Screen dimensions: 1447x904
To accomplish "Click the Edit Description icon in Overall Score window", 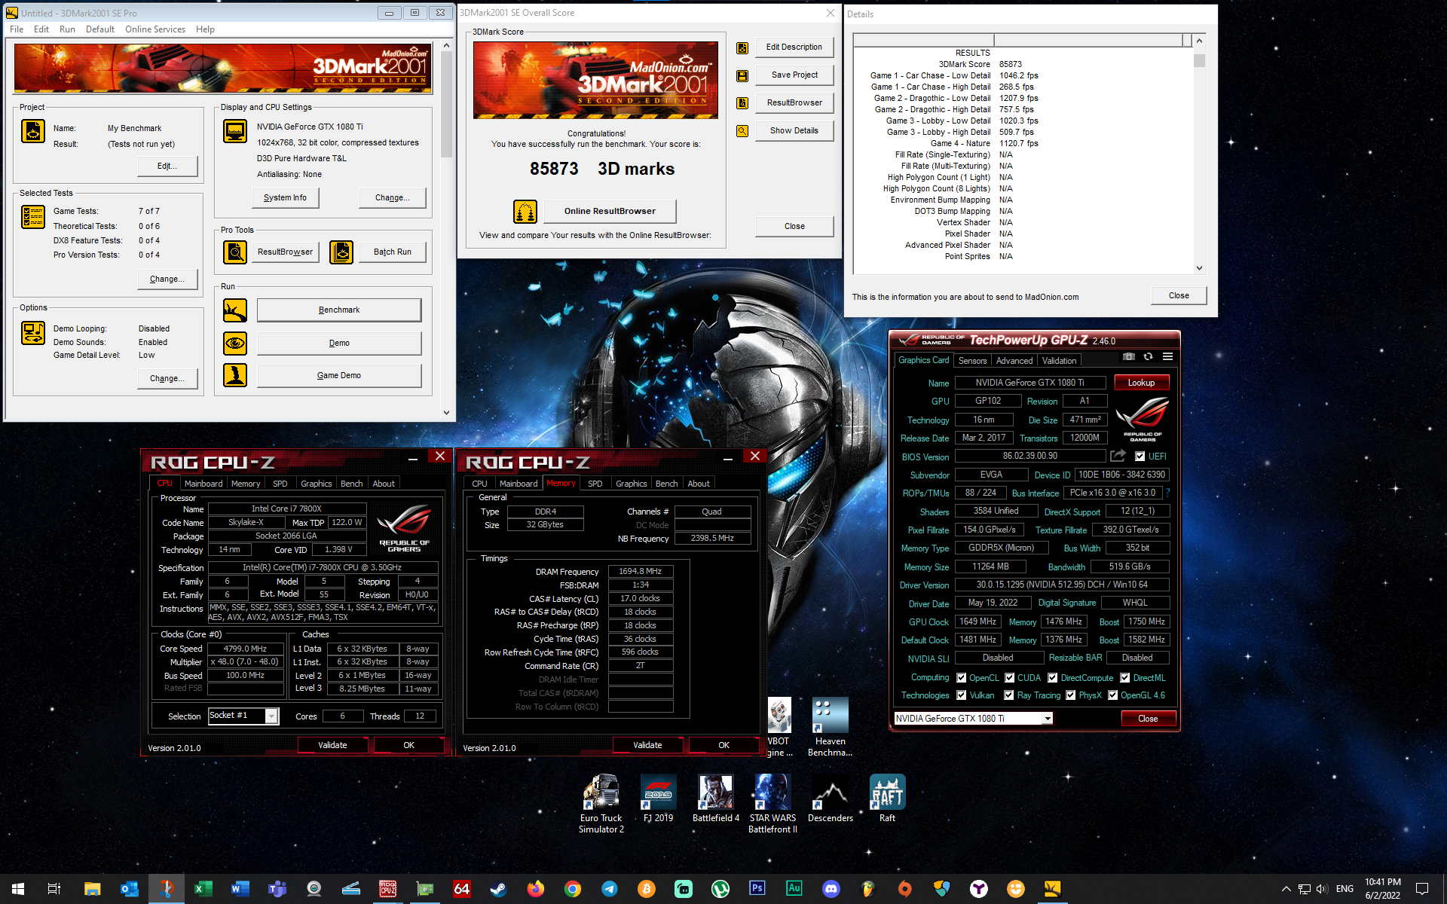I will [x=742, y=47].
